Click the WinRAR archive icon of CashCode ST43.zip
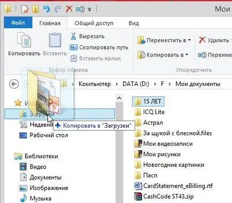 pos(138,196)
